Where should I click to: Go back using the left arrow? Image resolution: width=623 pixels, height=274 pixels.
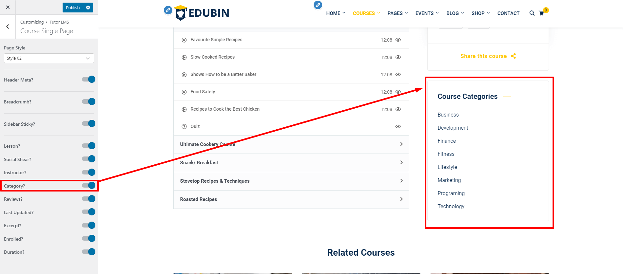8,27
